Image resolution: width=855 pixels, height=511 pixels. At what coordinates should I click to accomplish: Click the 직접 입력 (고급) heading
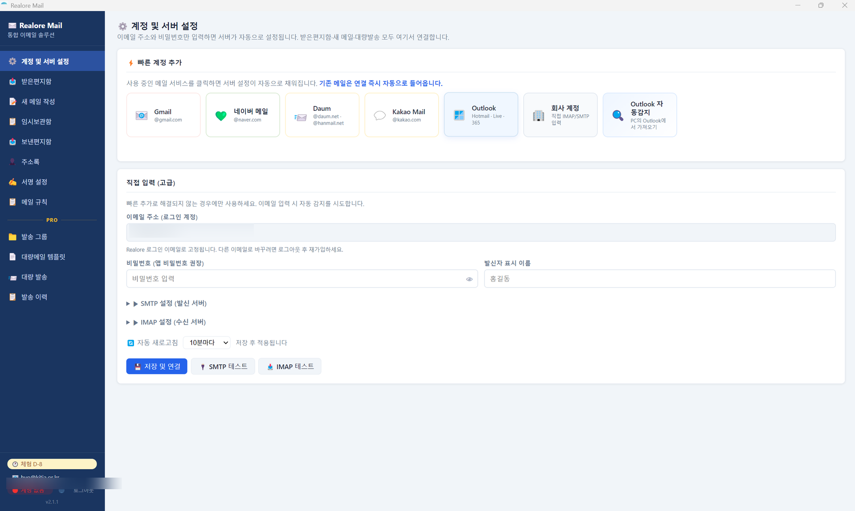[x=151, y=182]
